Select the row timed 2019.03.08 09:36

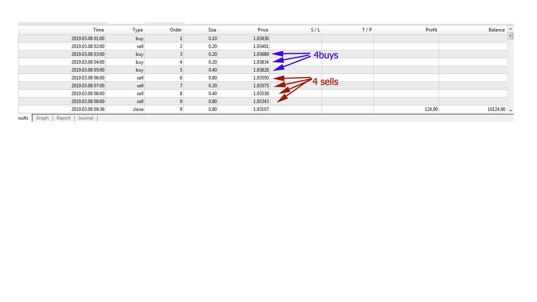[263, 109]
